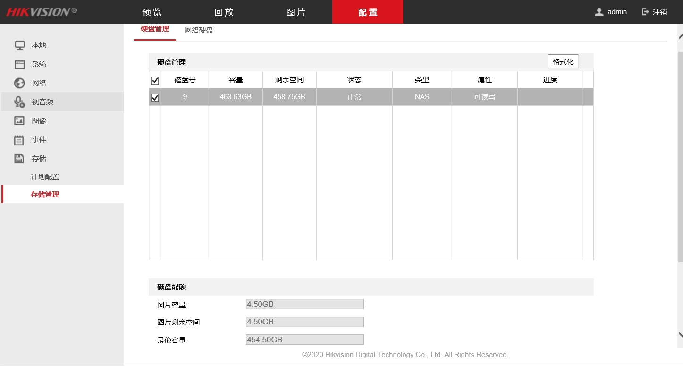This screenshot has height=366, width=683.
Task: Open the 图片 tab
Action: 296,12
